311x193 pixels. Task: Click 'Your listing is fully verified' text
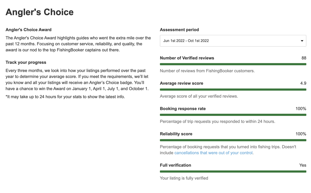184,178
